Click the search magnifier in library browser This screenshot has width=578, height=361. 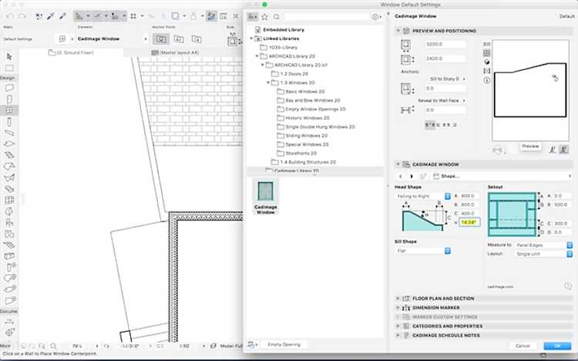click(x=277, y=17)
